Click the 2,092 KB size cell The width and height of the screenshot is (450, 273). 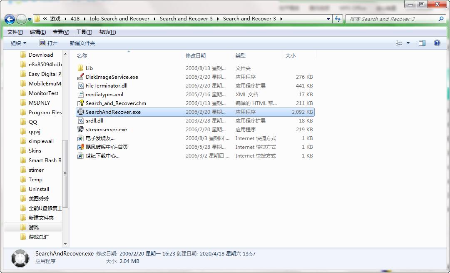(302, 112)
